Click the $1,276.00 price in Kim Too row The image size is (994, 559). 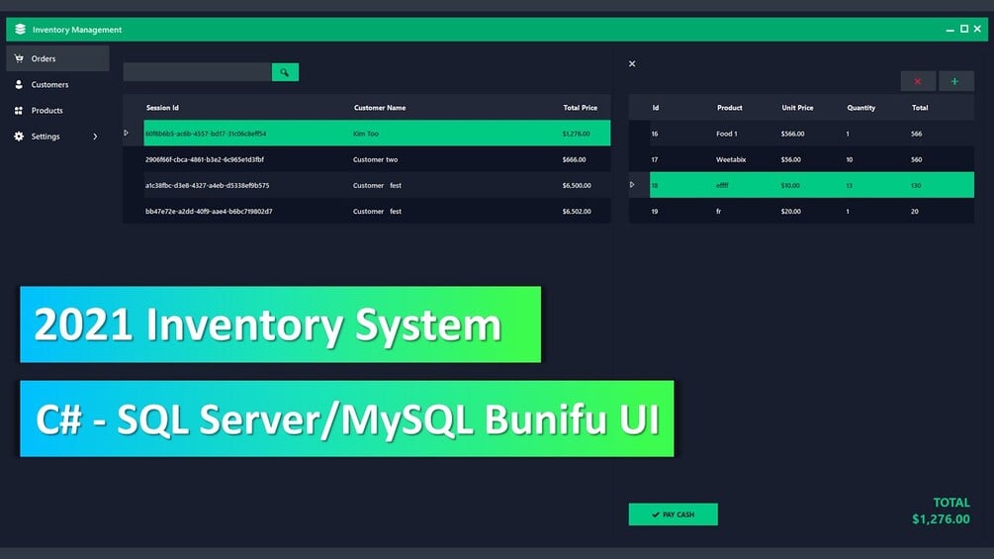(x=576, y=134)
